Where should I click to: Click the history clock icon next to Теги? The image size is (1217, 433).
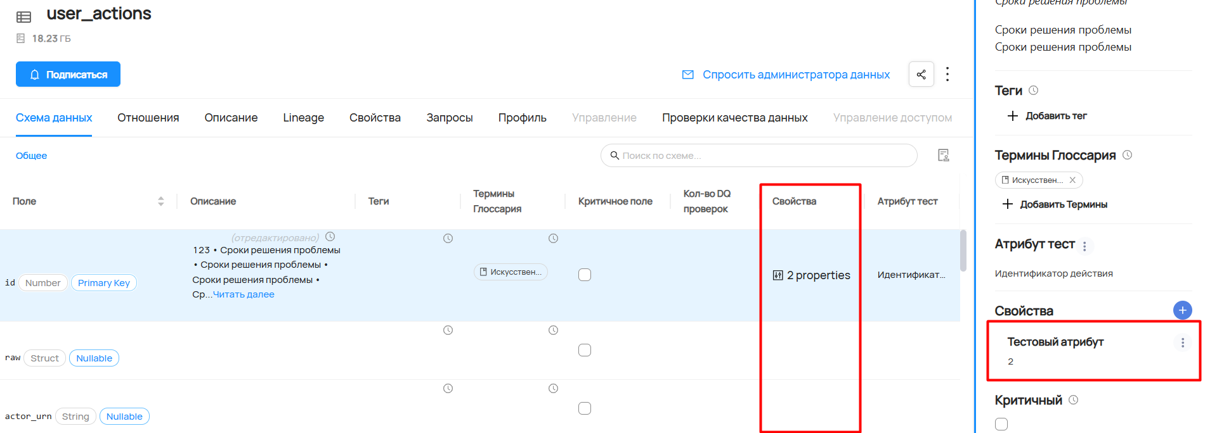[1033, 91]
